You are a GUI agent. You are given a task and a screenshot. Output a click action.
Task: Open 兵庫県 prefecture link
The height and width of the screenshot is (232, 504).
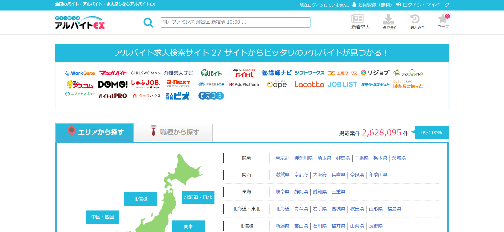(x=338, y=175)
